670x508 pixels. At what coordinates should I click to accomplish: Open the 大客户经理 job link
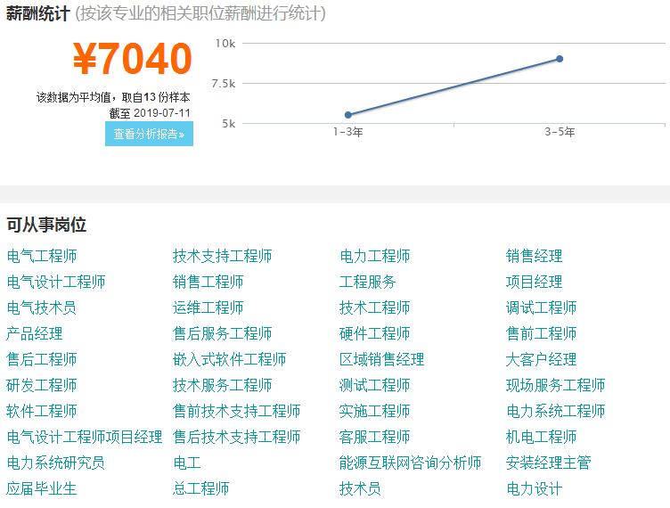click(542, 359)
